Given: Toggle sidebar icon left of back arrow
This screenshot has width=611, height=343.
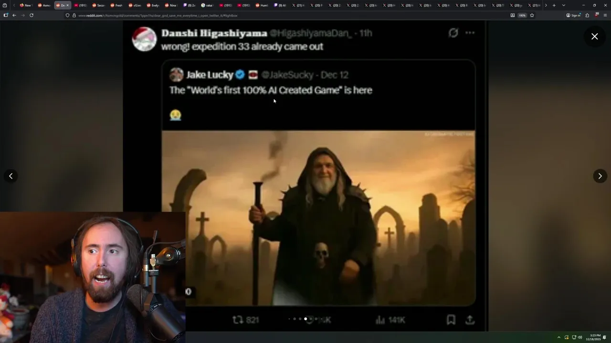Looking at the screenshot, I should pos(6,15).
